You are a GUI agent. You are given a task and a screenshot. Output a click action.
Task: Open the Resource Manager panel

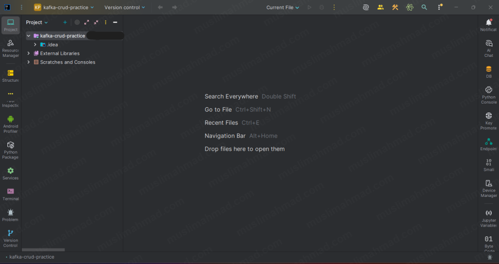point(11,49)
